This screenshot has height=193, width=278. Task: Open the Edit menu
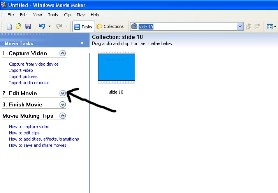23,15
